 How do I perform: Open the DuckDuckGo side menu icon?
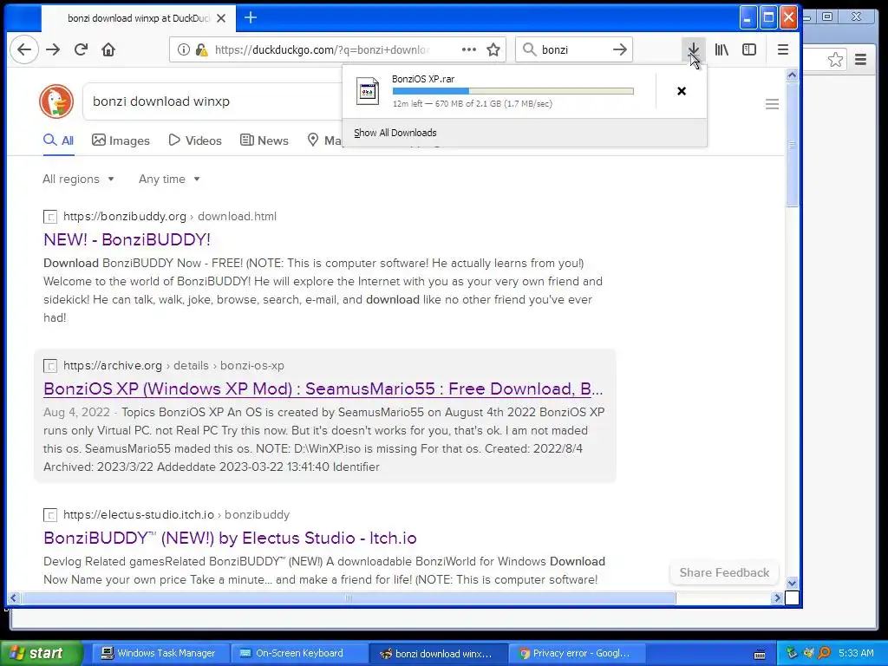point(772,104)
